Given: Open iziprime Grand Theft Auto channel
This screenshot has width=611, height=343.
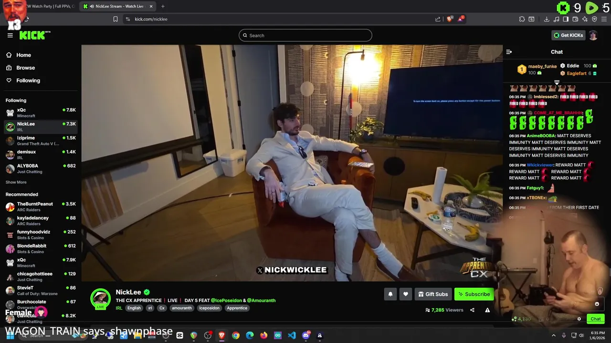Looking at the screenshot, I should coord(41,141).
